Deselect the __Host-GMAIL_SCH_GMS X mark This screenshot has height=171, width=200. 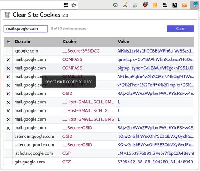8,119
